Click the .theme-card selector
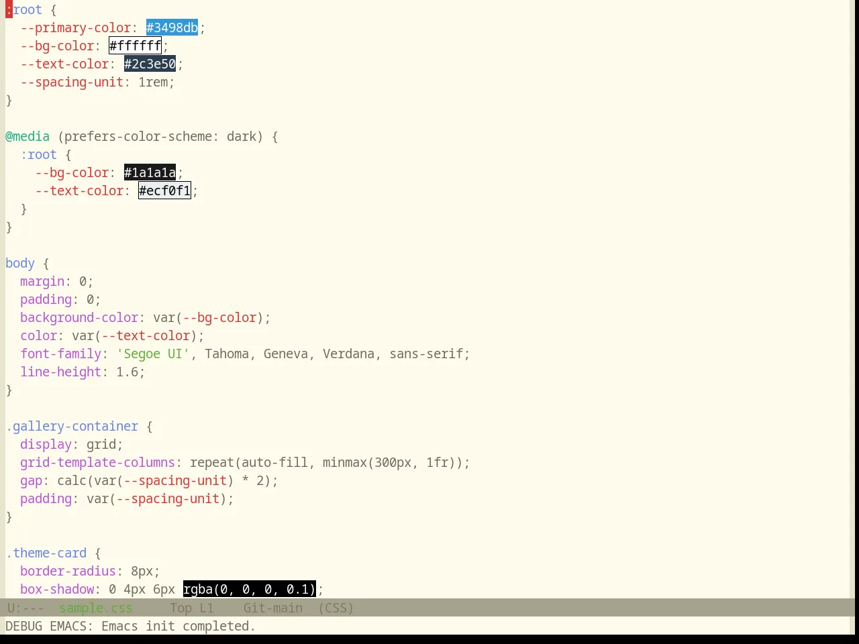The image size is (859, 644). (46, 553)
